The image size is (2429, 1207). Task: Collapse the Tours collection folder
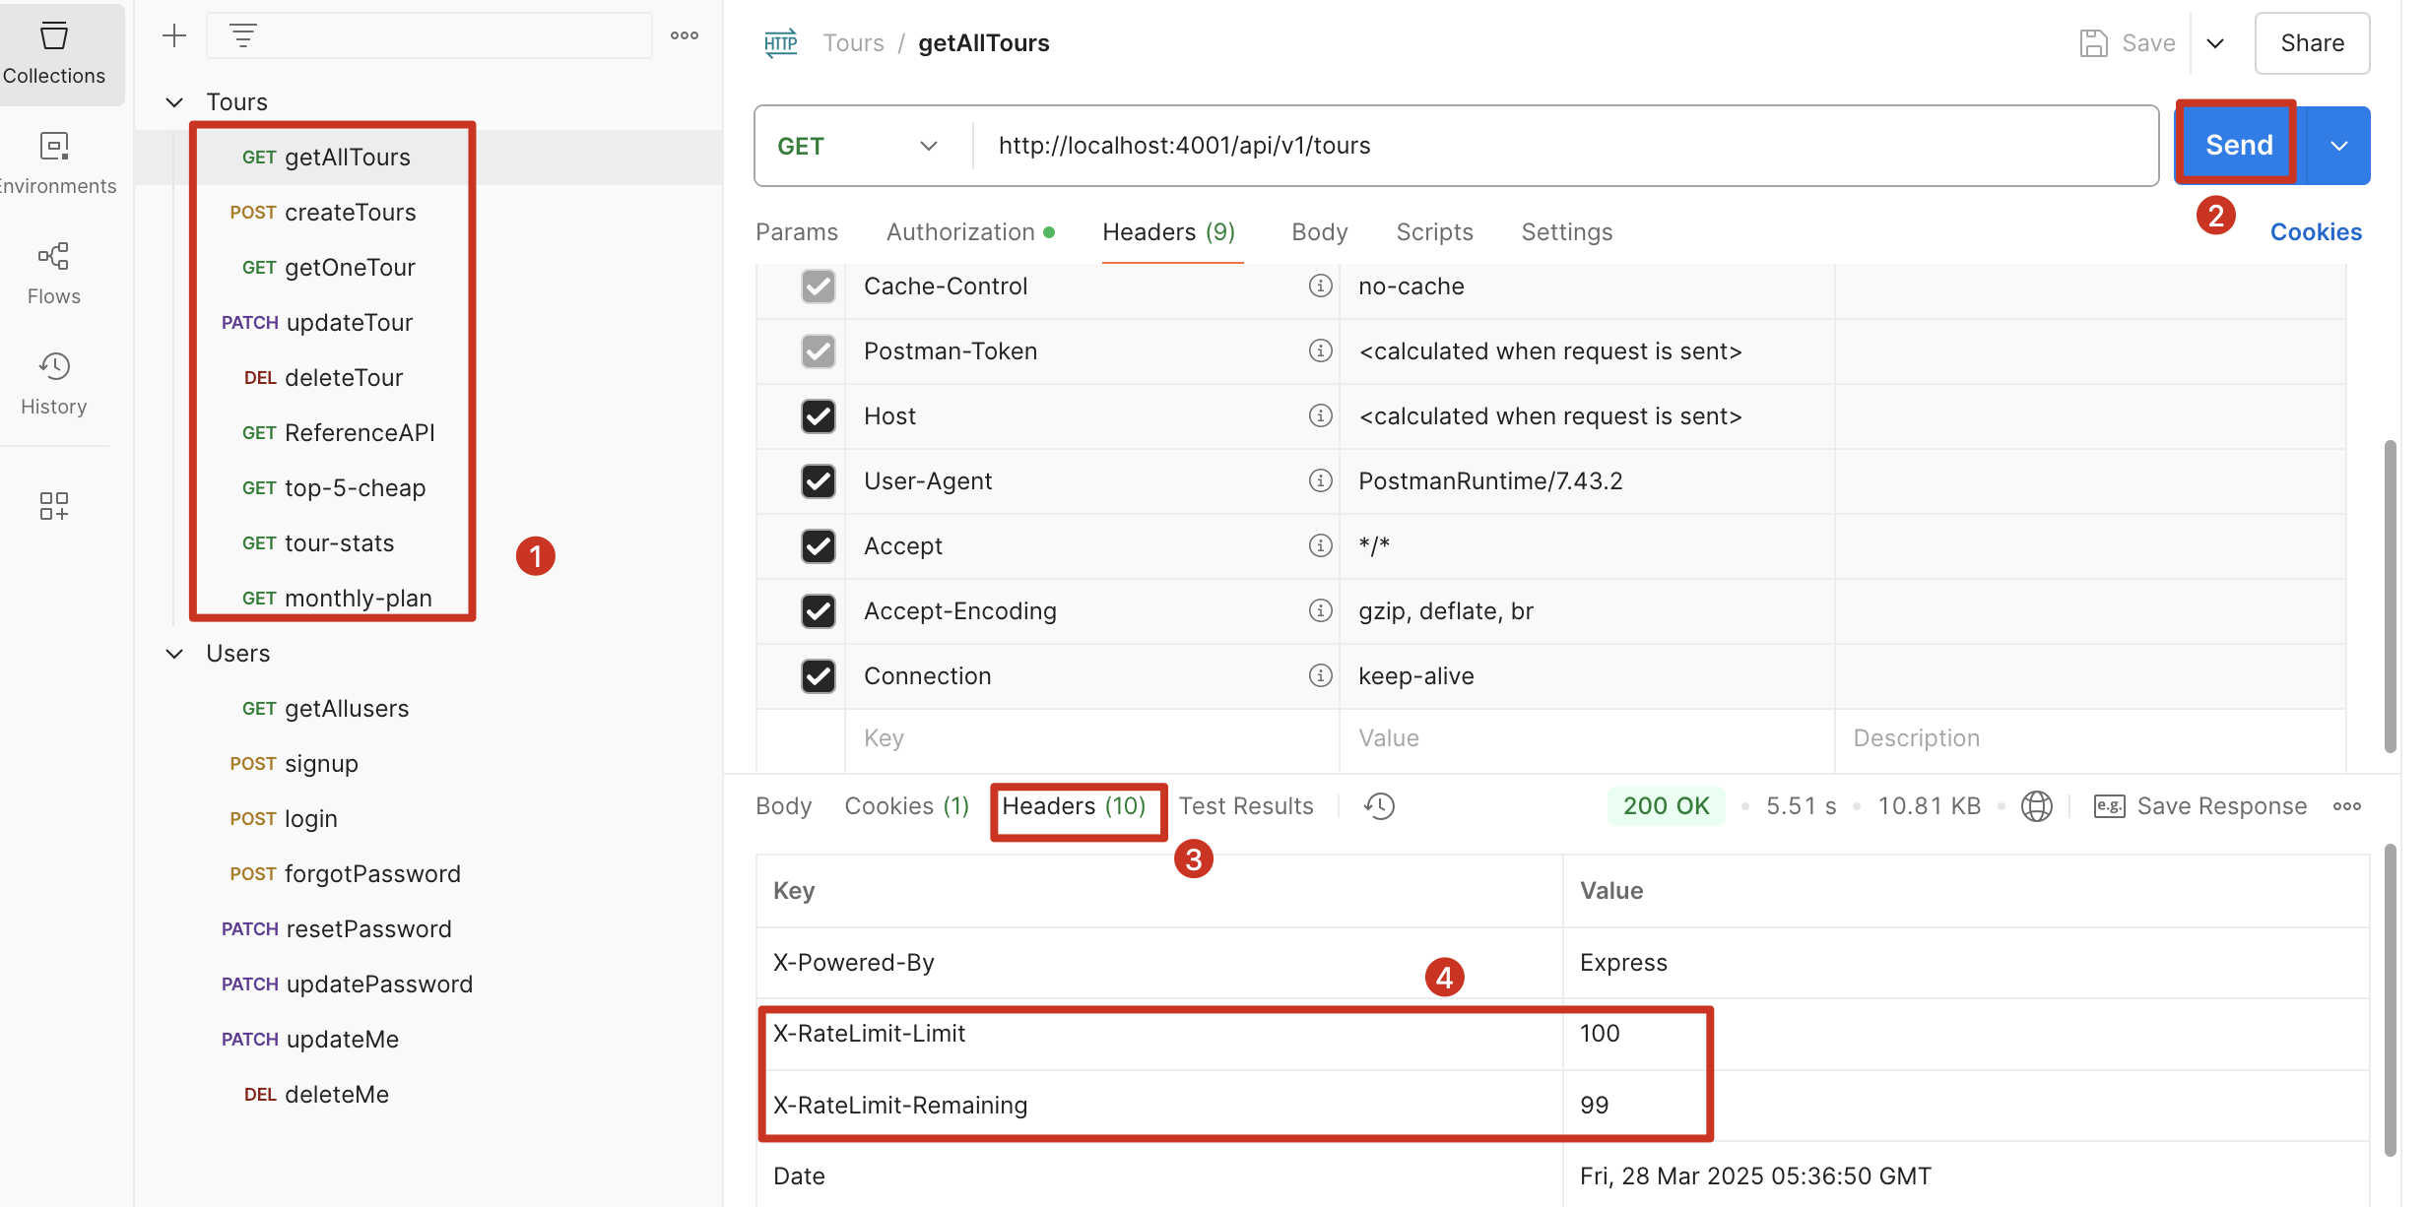(x=174, y=102)
